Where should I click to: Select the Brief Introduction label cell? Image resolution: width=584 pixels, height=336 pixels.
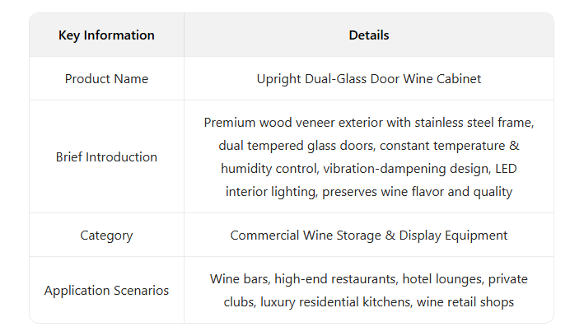click(x=106, y=157)
